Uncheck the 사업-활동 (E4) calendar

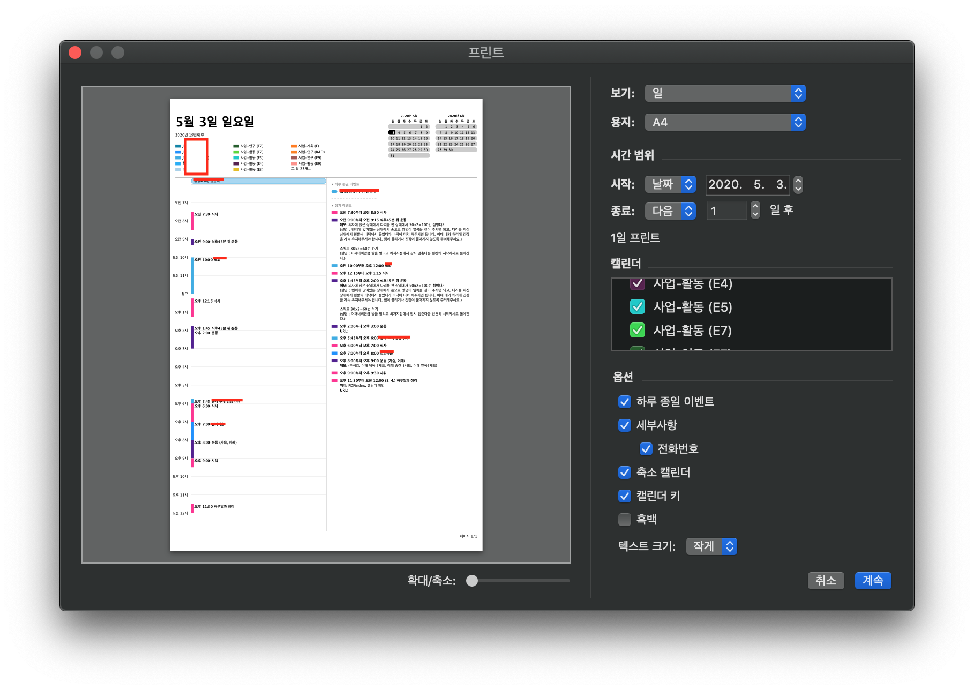(x=638, y=283)
